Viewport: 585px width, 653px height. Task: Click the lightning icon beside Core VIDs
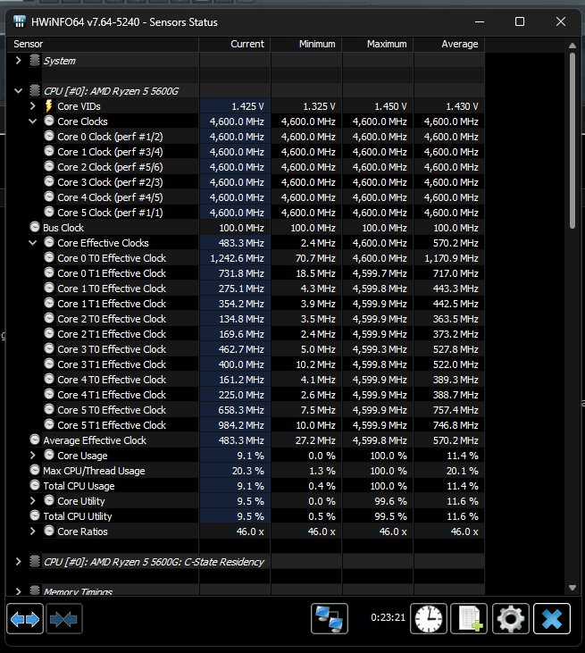(x=49, y=105)
